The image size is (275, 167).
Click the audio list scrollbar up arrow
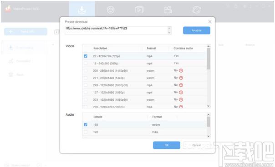click(x=209, y=115)
